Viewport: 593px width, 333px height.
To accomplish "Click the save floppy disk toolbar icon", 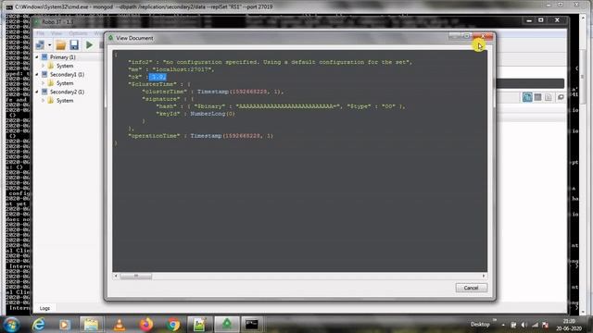I will (x=74, y=45).
